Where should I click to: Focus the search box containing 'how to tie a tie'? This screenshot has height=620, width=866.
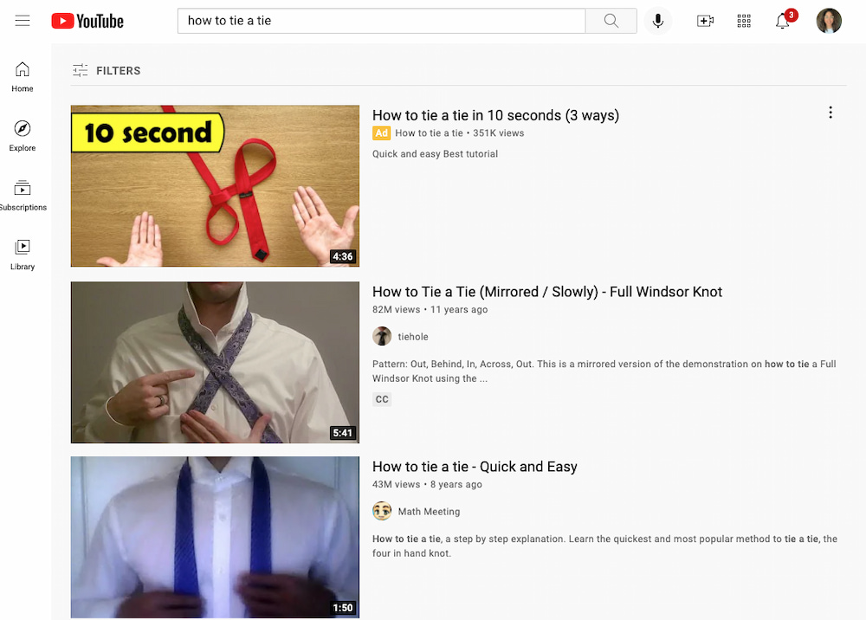381,21
